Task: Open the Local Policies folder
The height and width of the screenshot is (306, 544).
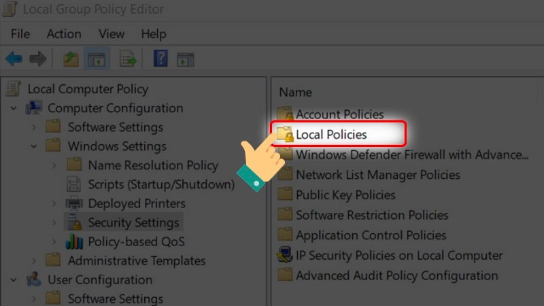Action: click(x=331, y=135)
